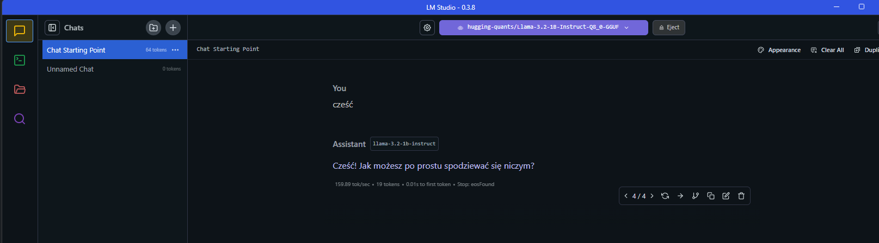
Task: Click the '64 tokens' count label
Action: [156, 50]
